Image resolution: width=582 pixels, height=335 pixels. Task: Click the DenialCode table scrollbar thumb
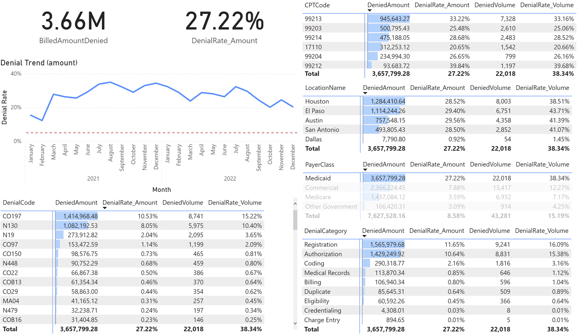[295, 220]
